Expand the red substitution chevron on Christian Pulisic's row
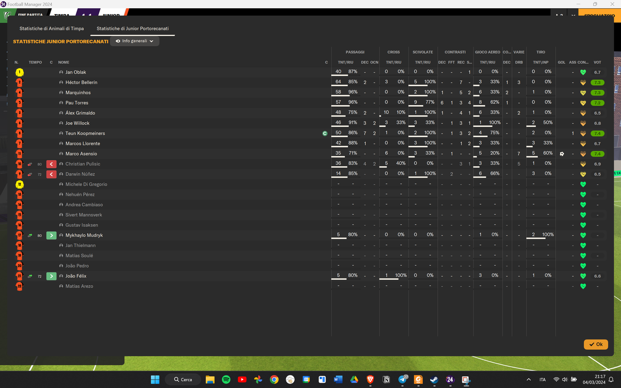 [51, 164]
